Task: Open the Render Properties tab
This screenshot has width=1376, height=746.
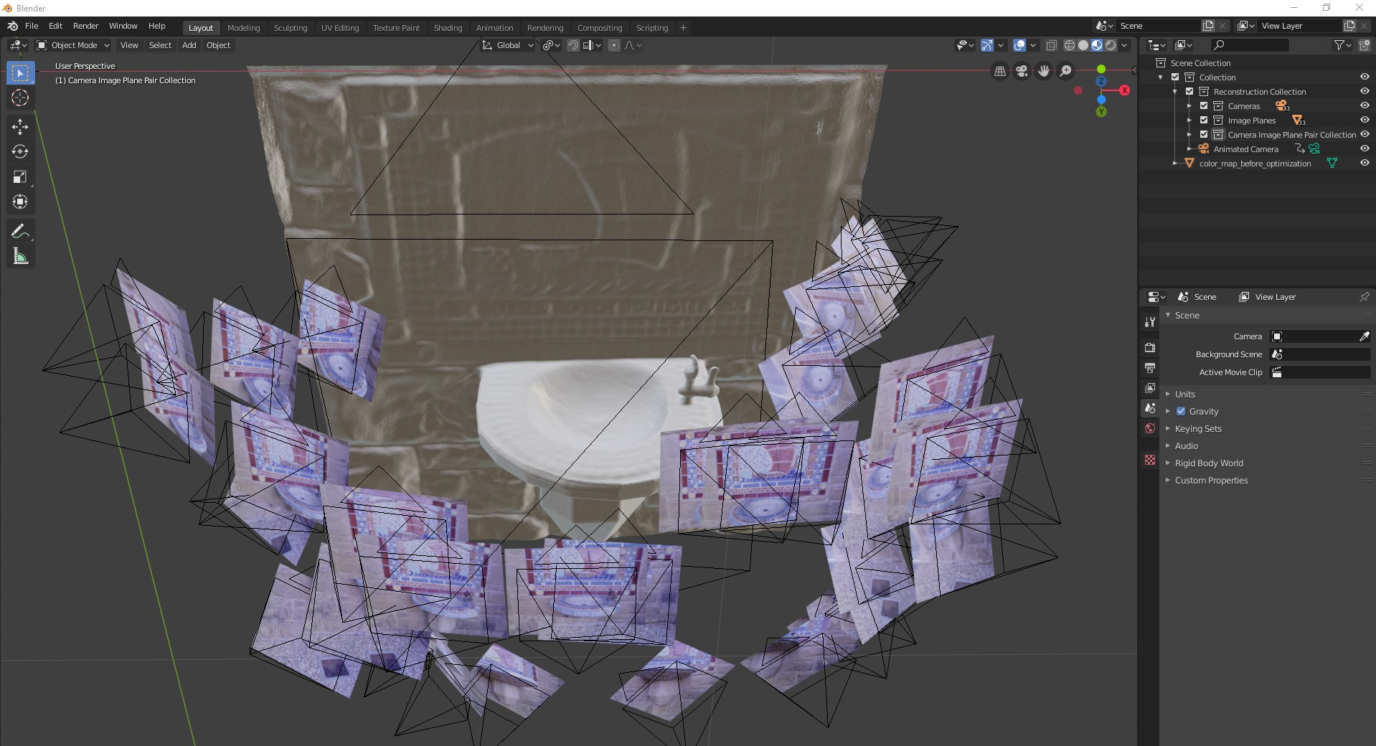Action: [1149, 347]
